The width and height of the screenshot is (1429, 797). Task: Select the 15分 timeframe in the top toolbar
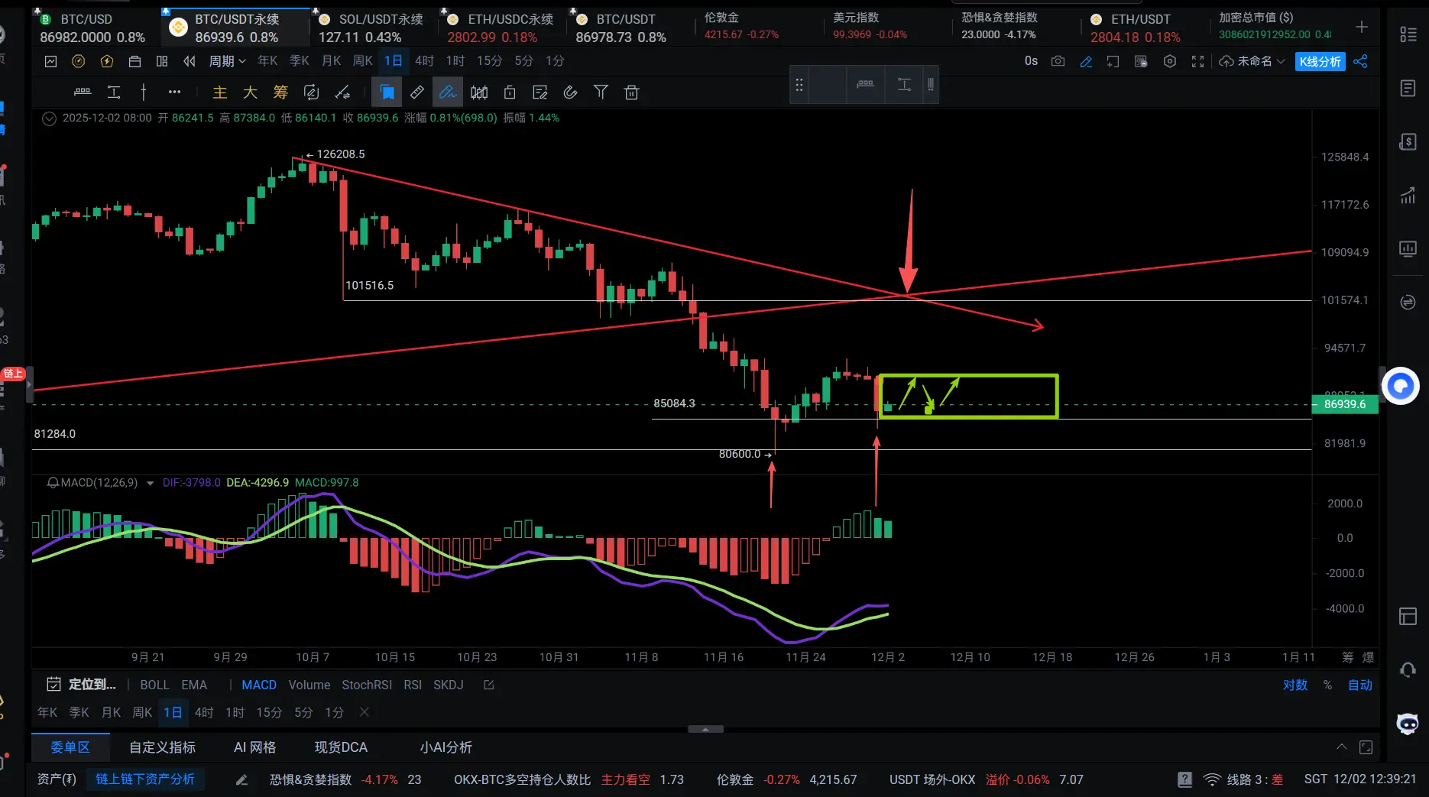pos(490,61)
